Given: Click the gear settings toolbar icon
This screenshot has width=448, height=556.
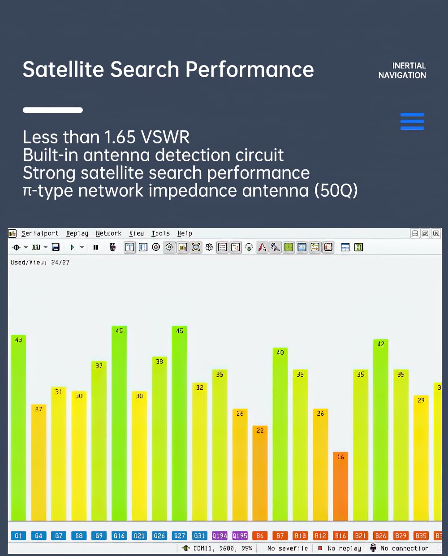Looking at the screenshot, I should [x=209, y=247].
